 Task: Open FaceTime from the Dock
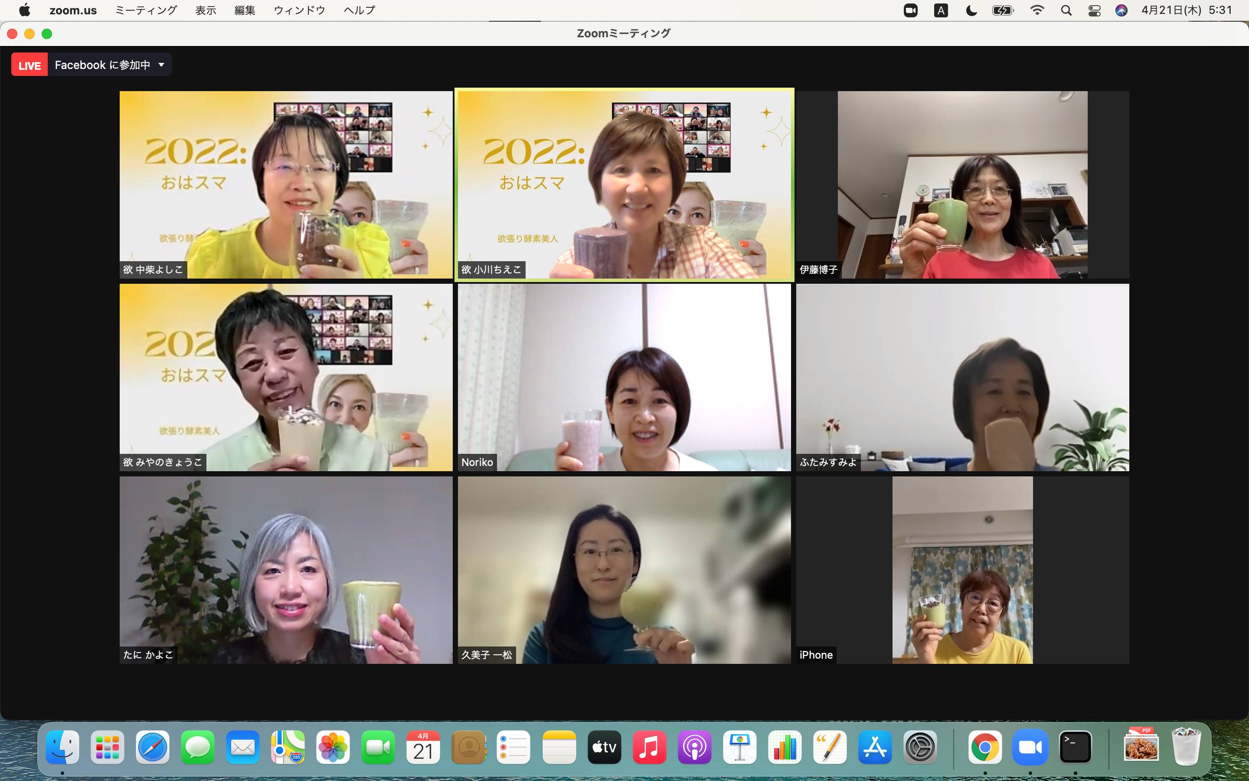point(378,748)
